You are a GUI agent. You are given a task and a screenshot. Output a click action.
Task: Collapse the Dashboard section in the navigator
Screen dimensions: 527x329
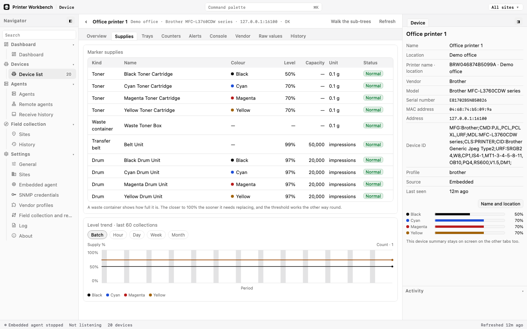click(73, 45)
